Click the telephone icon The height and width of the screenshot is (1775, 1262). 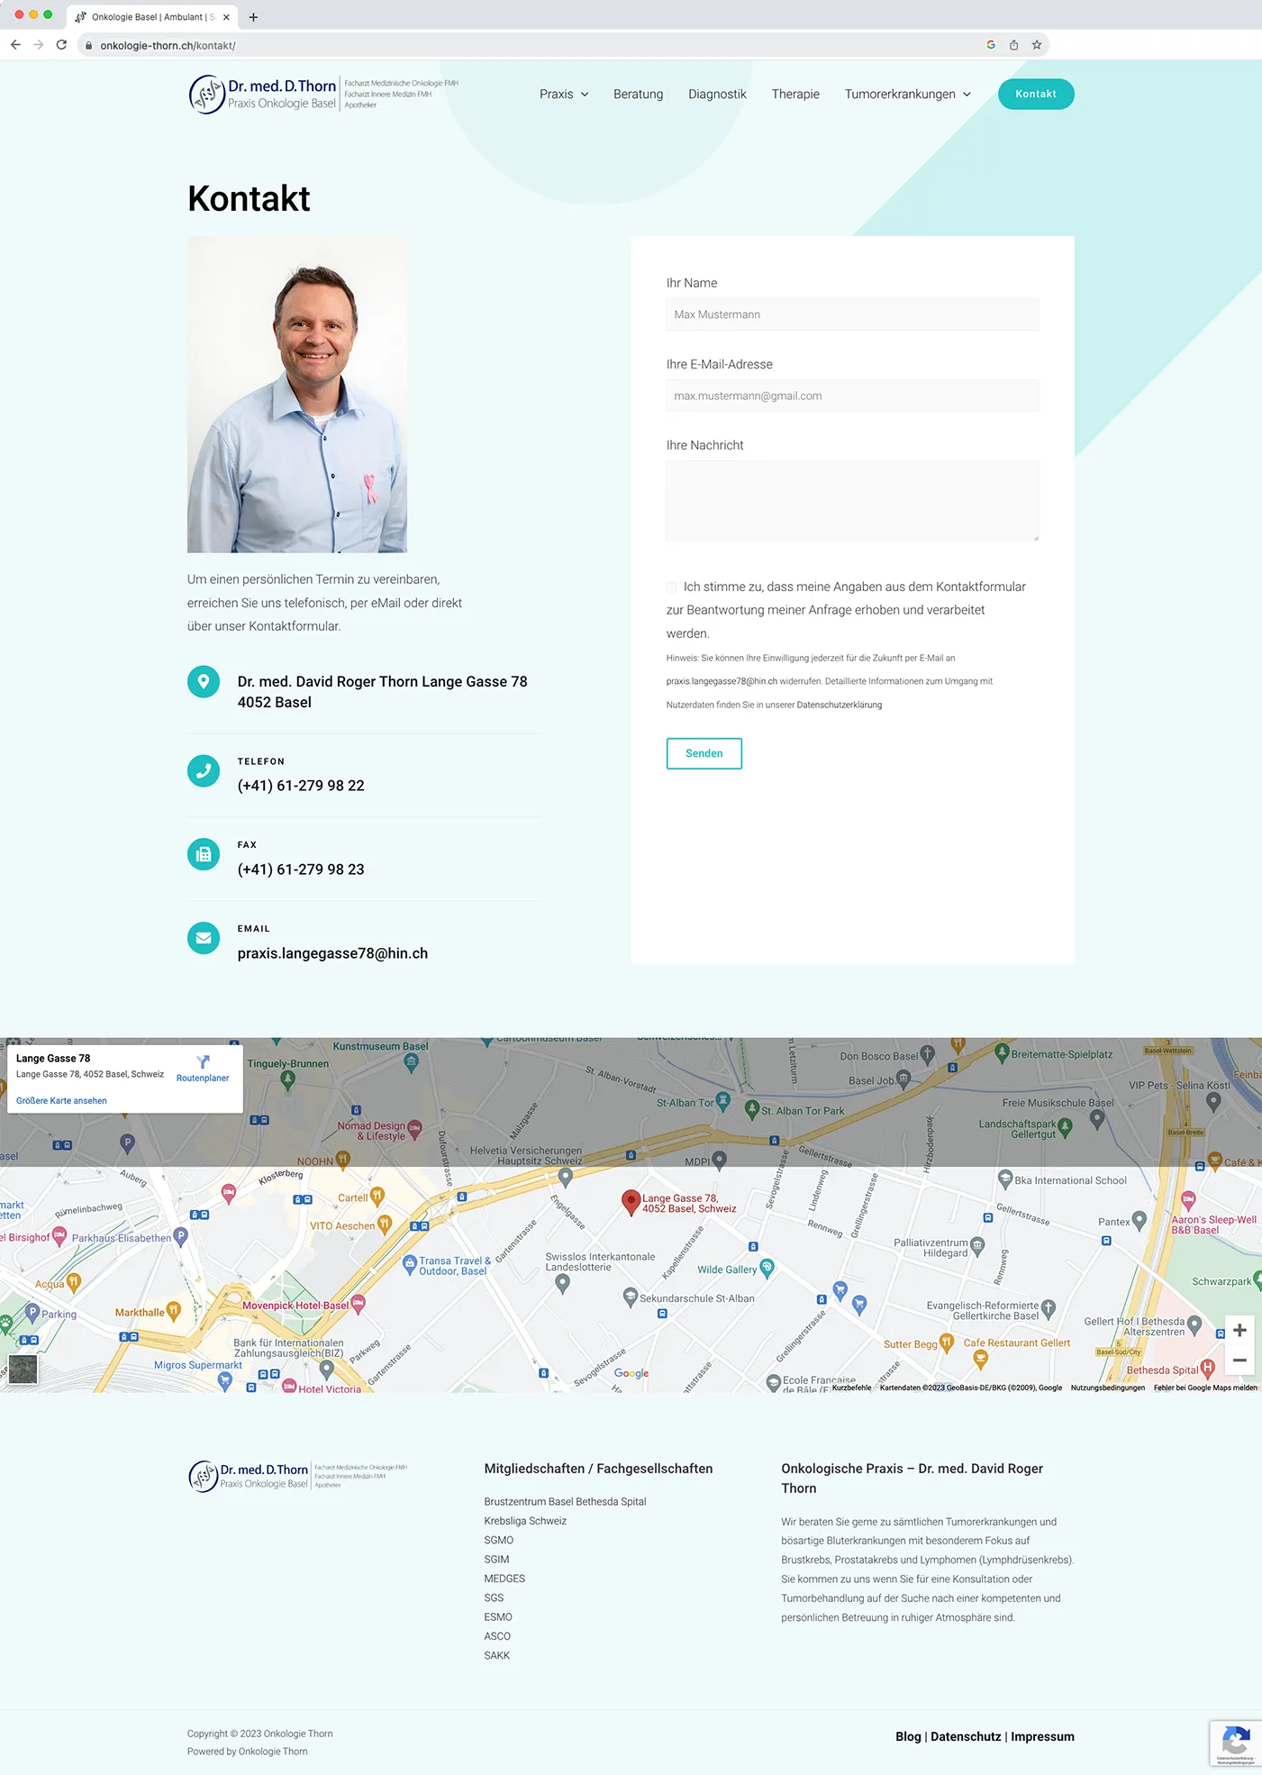coord(204,770)
